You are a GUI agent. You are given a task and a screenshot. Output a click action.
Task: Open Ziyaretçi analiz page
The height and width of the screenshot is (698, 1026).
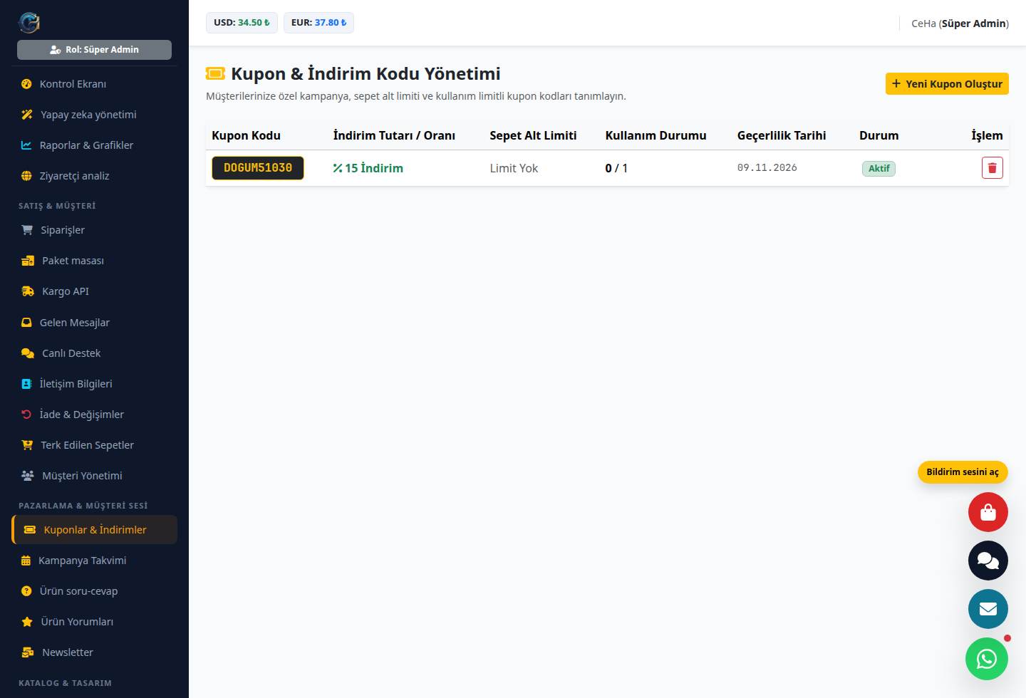94,176
